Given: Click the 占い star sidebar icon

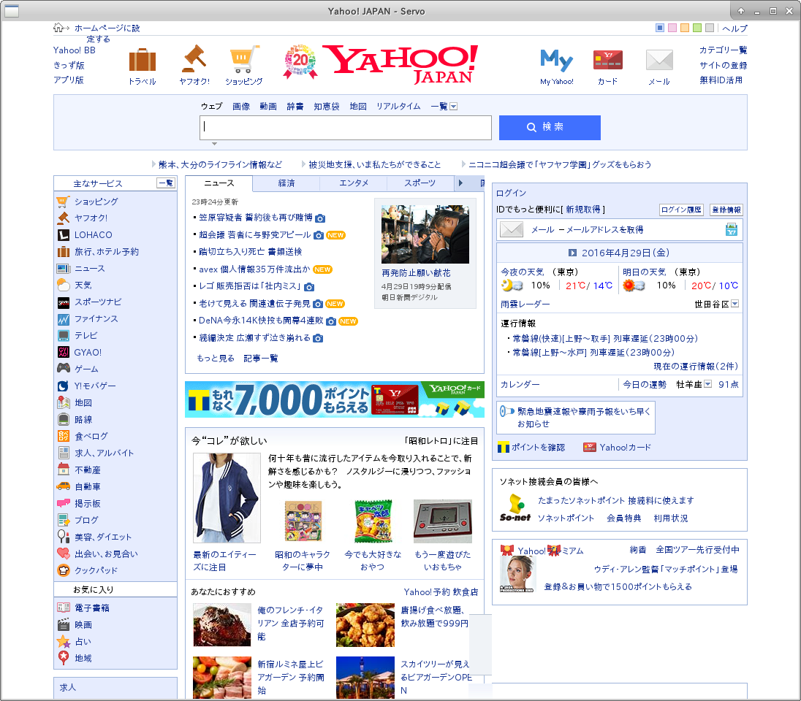Looking at the screenshot, I should coord(64,641).
